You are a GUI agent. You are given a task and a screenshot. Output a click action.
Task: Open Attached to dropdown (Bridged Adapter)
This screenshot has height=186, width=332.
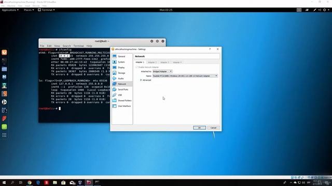pyautogui.click(x=162, y=71)
